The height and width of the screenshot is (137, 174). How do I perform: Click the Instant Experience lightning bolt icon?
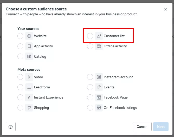(29, 97)
